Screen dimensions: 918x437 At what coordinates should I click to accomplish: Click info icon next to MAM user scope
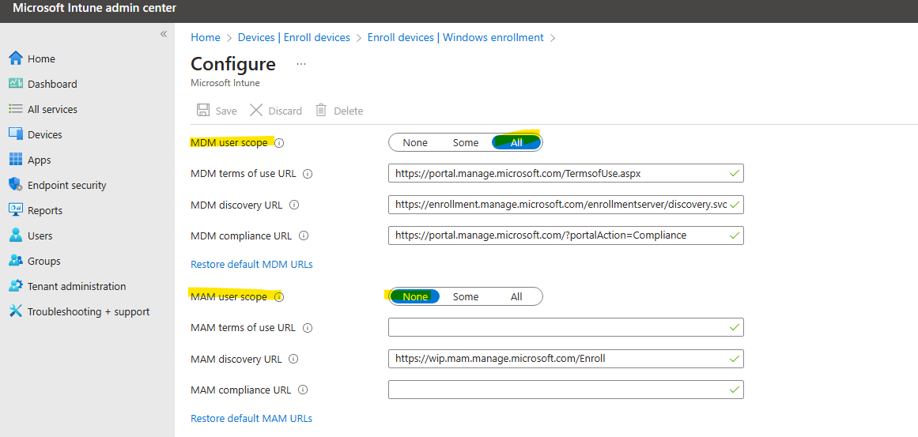pyautogui.click(x=279, y=297)
